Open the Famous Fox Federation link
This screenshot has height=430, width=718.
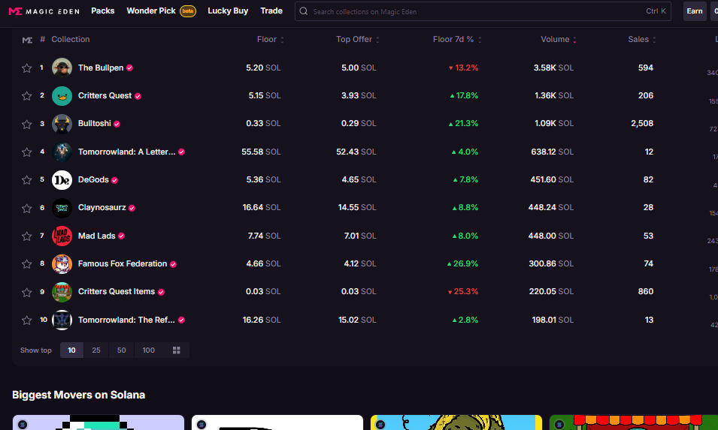123,263
